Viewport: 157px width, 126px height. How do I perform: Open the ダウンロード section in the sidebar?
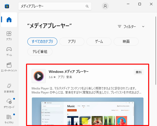(9, 104)
